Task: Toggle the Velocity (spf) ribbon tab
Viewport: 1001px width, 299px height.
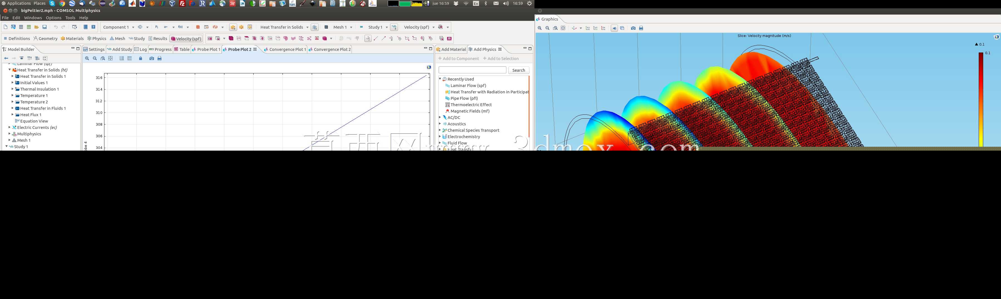Action: click(x=186, y=39)
